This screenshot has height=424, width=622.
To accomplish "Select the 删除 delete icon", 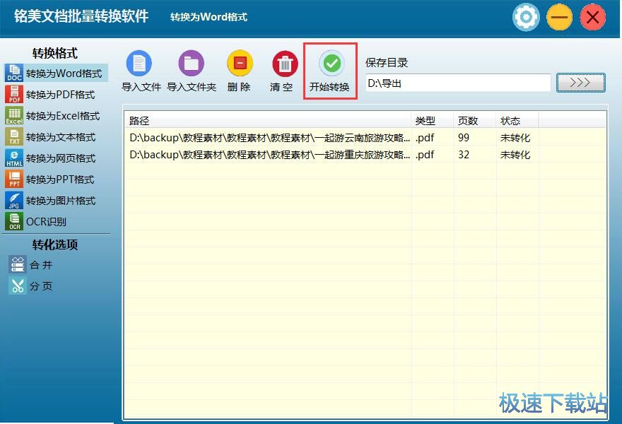I will (240, 64).
